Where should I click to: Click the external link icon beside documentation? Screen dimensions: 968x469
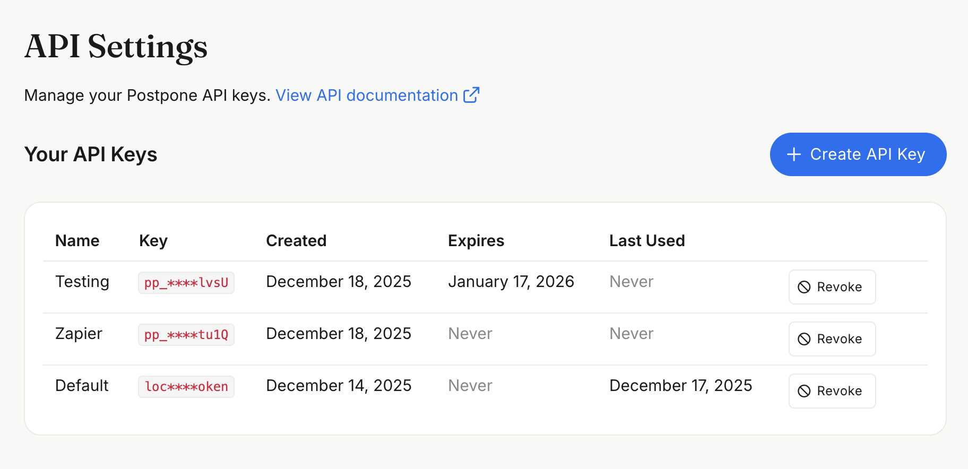pyautogui.click(x=471, y=95)
